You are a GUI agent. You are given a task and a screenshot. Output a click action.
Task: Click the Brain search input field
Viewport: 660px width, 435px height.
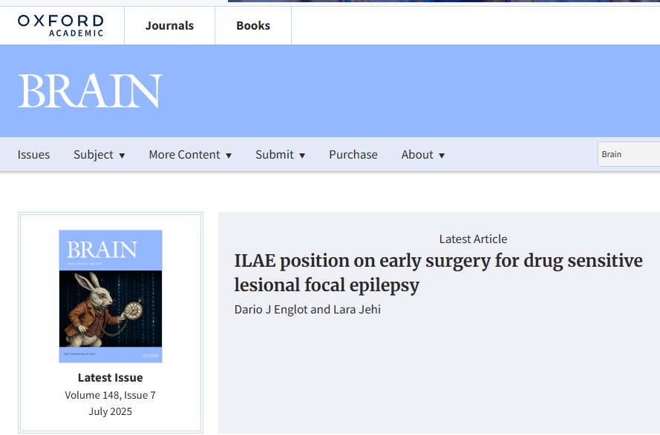click(x=629, y=154)
